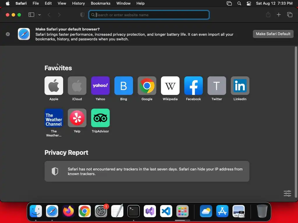Viewport: 298px width, 223px height.
Task: Go back with the back arrow
Action: point(49,15)
